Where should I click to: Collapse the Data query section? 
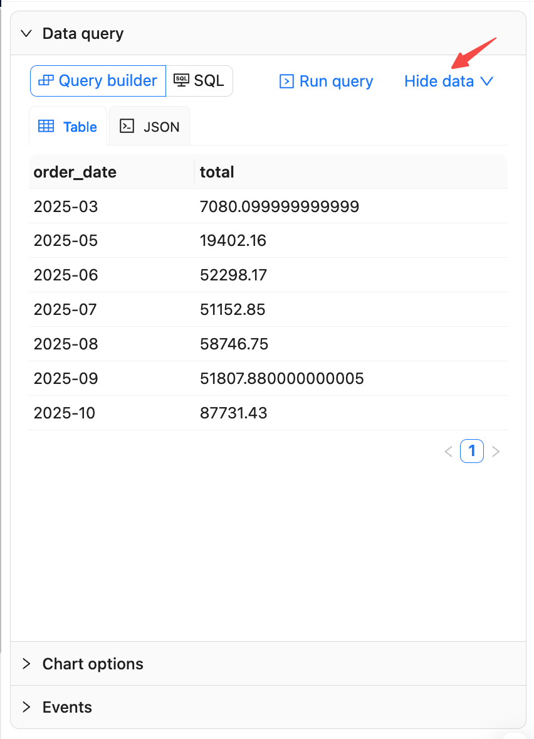(26, 34)
